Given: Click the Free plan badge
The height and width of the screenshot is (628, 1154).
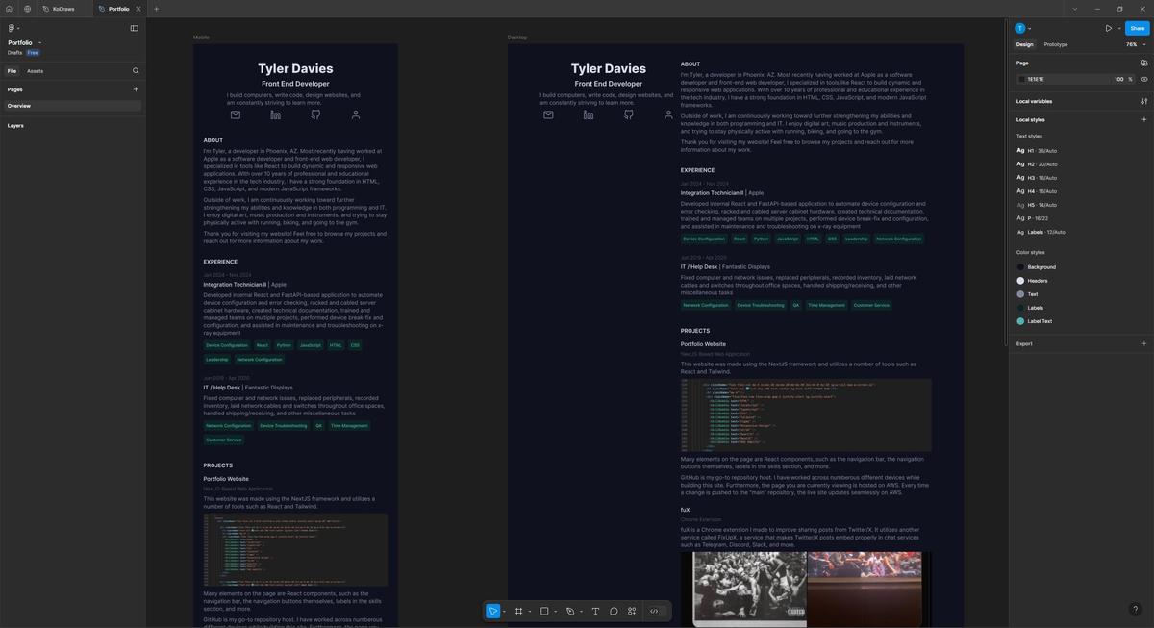Looking at the screenshot, I should [33, 53].
